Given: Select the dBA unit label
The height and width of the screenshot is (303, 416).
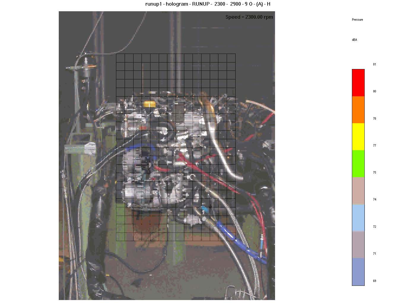Looking at the screenshot, I should tap(354, 40).
